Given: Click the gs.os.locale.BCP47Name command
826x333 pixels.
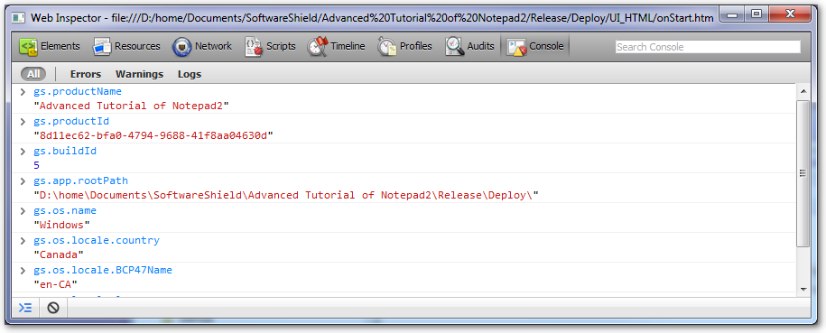Looking at the screenshot, I should coord(103,271).
